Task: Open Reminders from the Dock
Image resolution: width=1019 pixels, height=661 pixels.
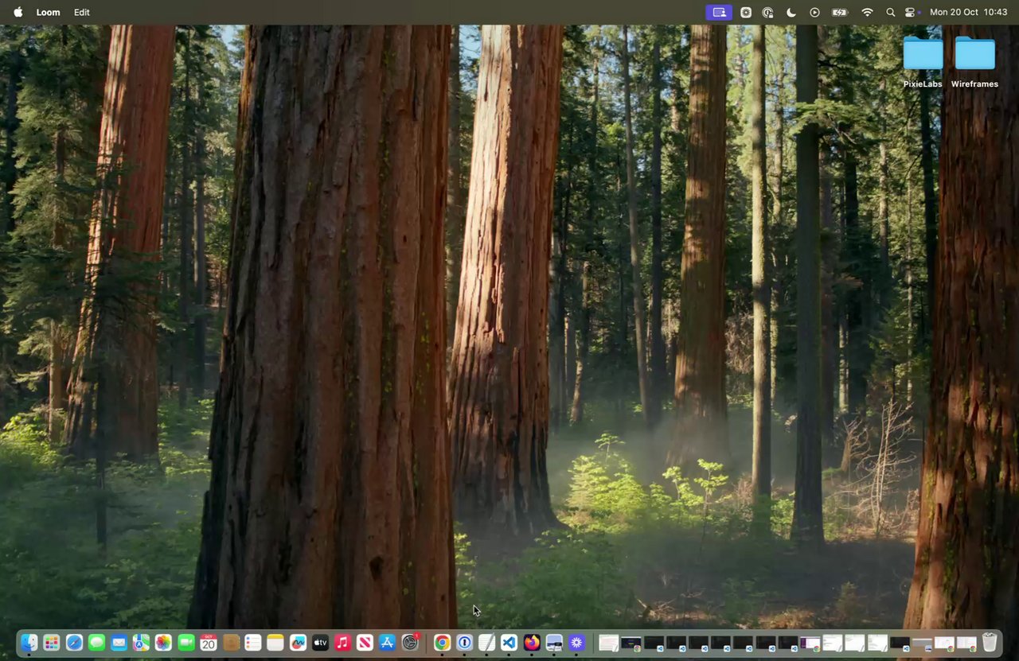Action: [x=253, y=643]
